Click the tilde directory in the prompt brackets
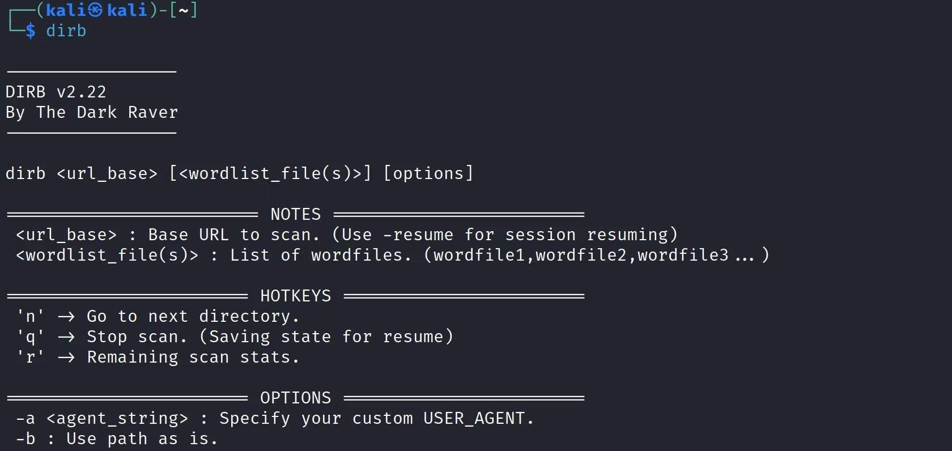 pos(183,10)
